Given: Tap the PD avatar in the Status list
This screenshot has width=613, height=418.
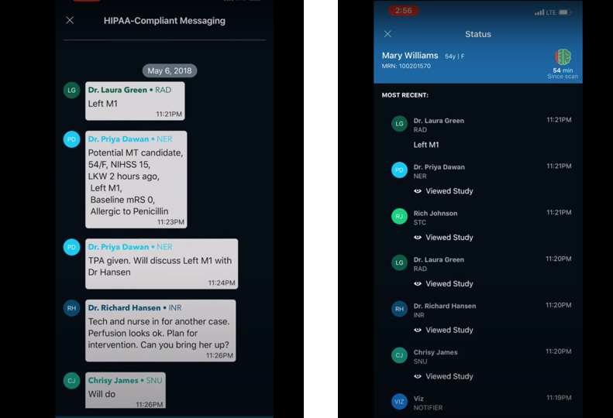Looking at the screenshot, I should click(x=399, y=170).
